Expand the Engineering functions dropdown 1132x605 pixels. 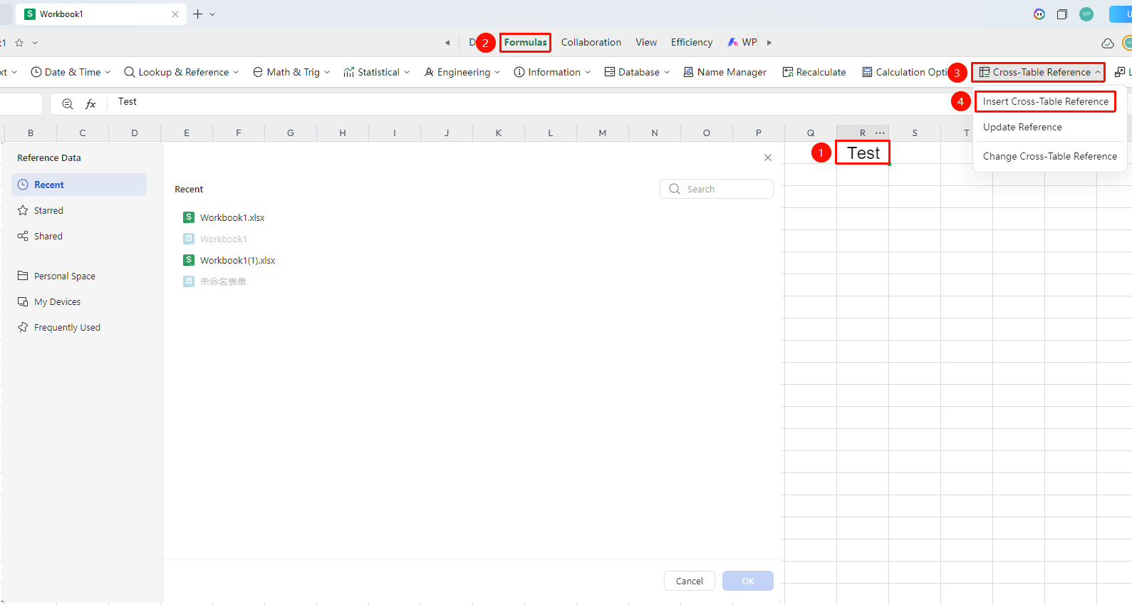[x=462, y=72]
